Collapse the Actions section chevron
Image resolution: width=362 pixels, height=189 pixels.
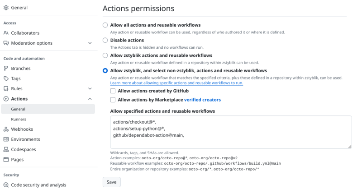click(x=90, y=99)
